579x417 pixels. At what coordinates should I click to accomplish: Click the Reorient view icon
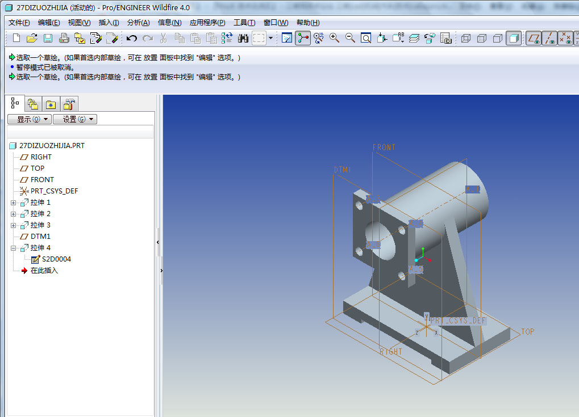pos(382,38)
